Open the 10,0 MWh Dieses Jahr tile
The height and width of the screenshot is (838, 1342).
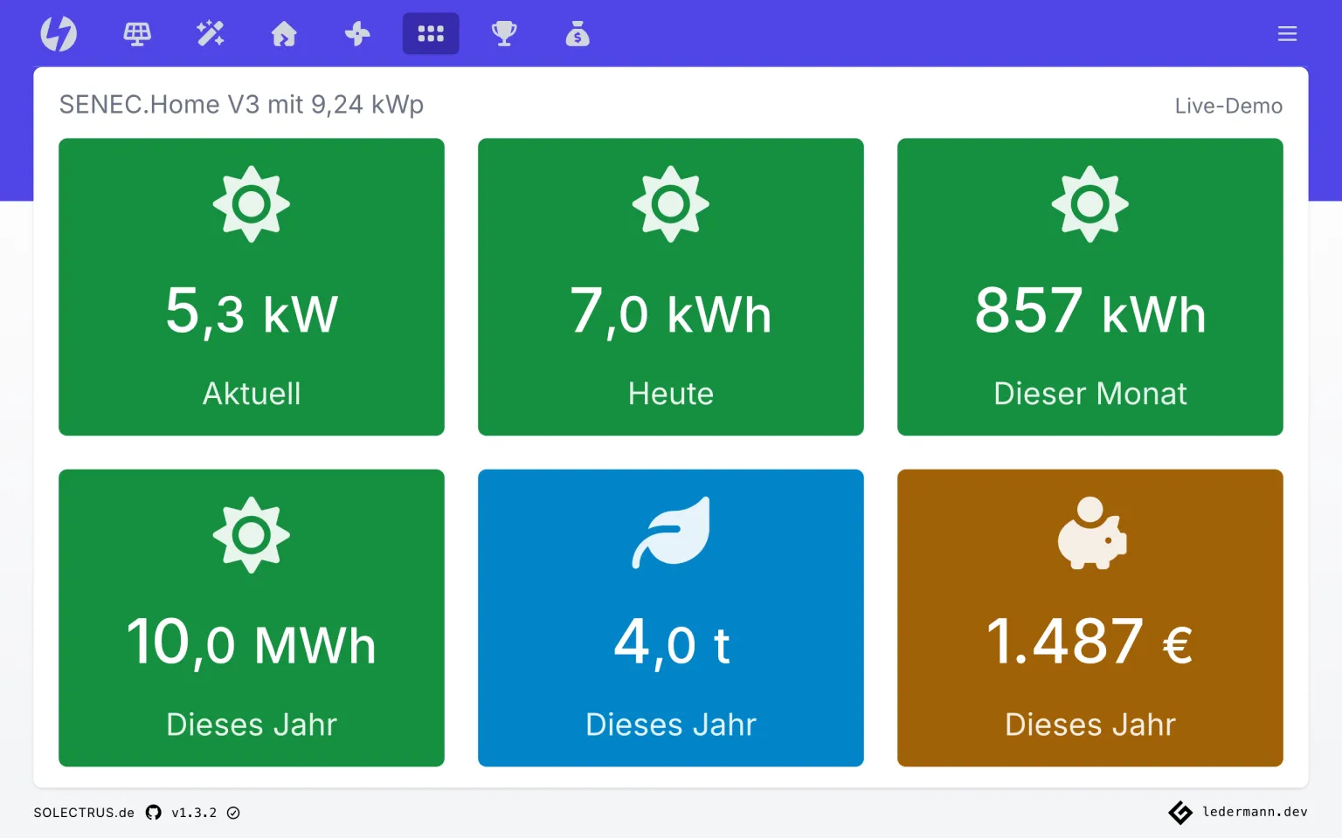(252, 618)
